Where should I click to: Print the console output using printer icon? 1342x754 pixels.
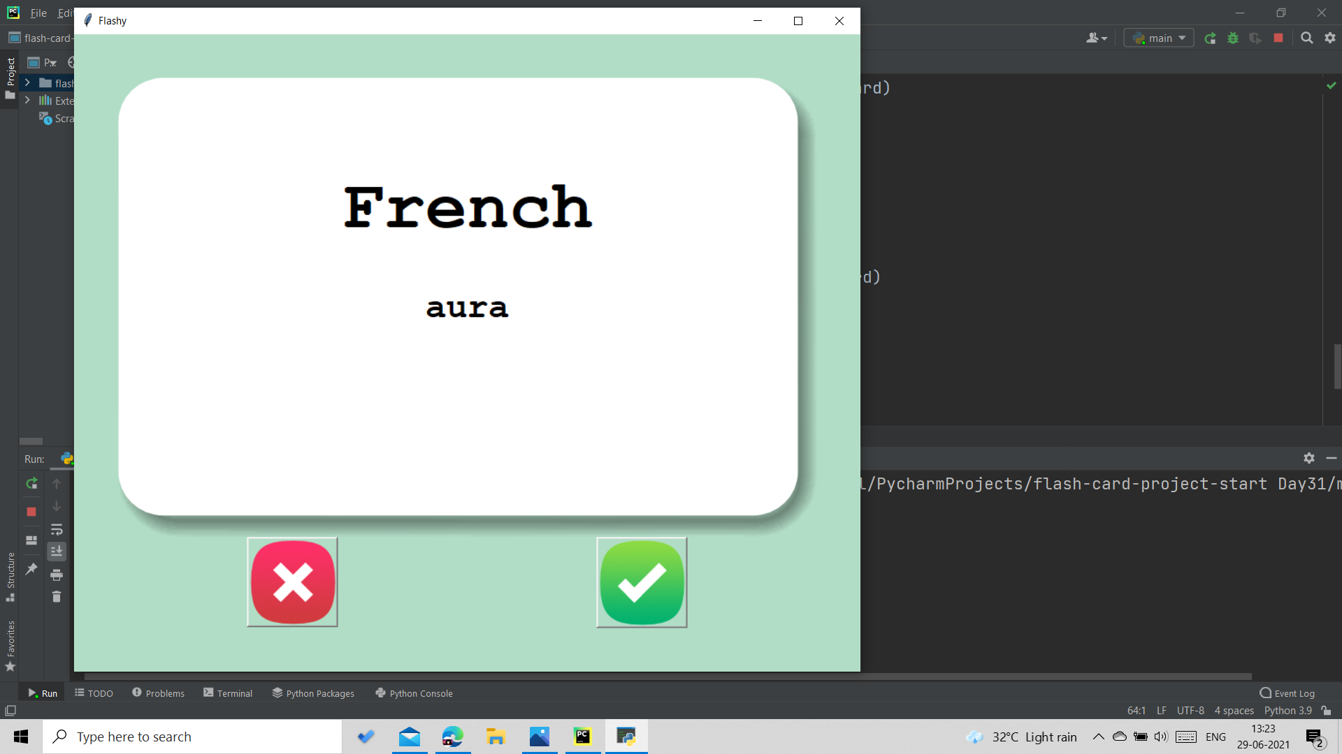pos(57,575)
